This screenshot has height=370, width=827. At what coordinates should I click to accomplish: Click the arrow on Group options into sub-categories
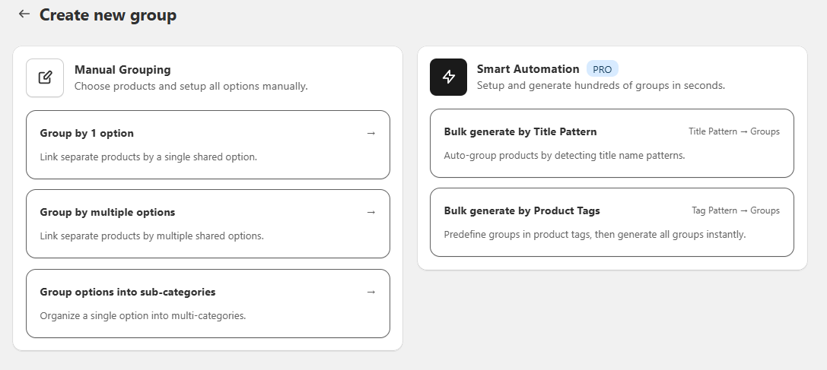[x=371, y=292]
